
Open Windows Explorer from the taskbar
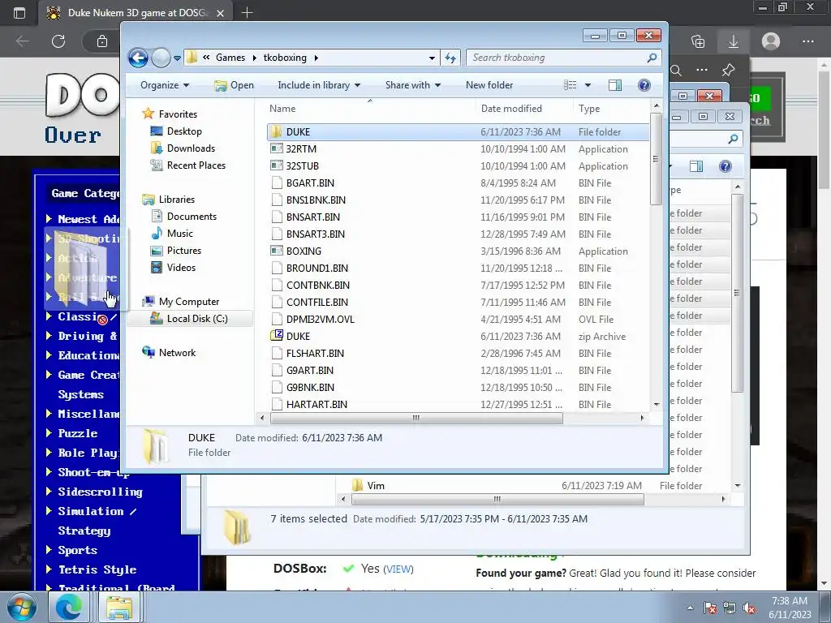tap(119, 607)
